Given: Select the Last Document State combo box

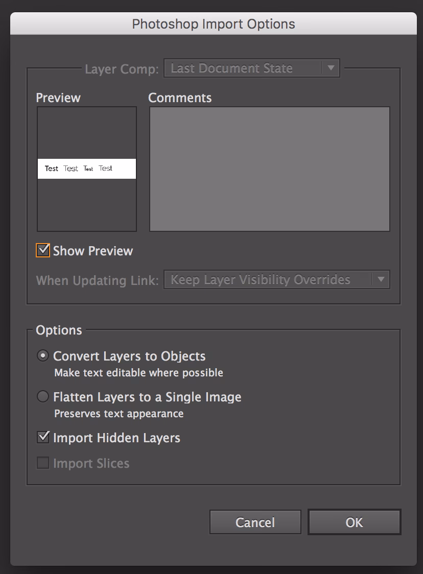Looking at the screenshot, I should click(251, 68).
